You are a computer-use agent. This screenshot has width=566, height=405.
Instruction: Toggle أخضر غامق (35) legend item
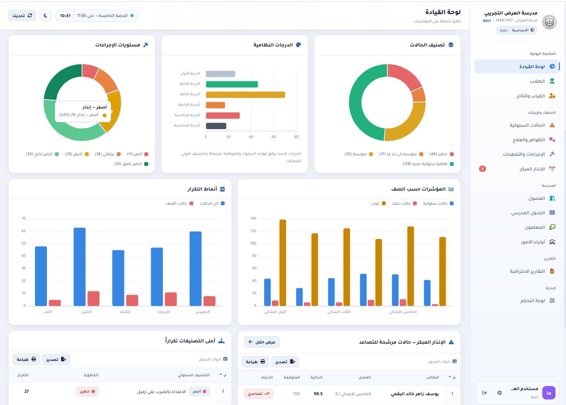[131, 164]
